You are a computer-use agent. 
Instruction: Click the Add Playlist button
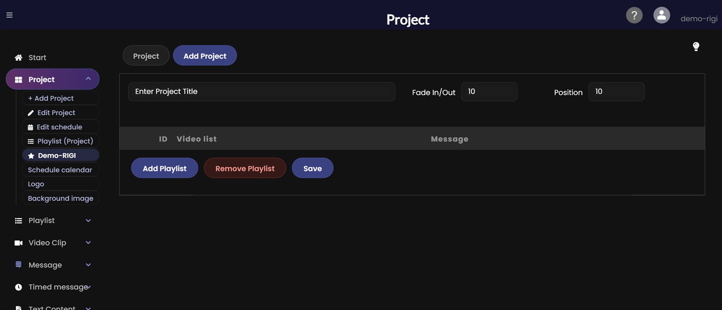[x=165, y=168]
